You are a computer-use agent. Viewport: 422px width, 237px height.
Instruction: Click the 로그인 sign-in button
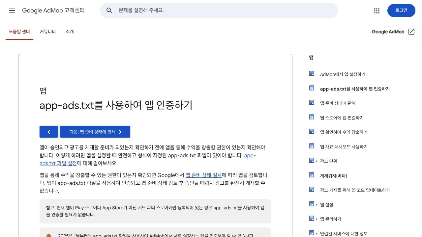[401, 11]
